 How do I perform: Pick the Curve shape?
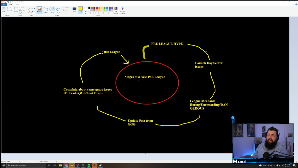click(47, 8)
